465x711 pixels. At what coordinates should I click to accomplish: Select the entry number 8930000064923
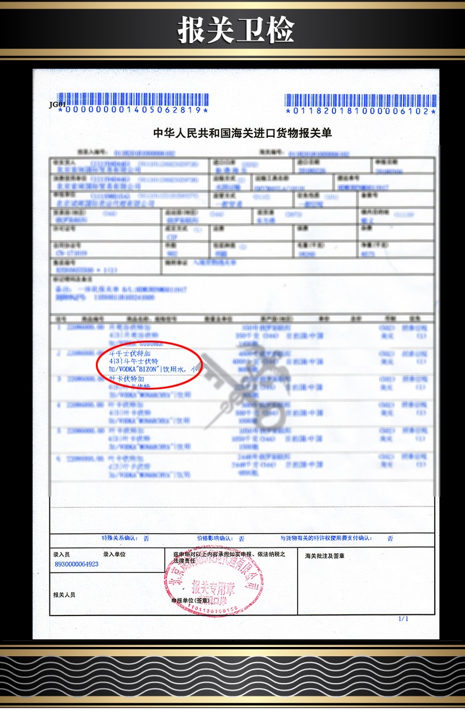tap(76, 564)
